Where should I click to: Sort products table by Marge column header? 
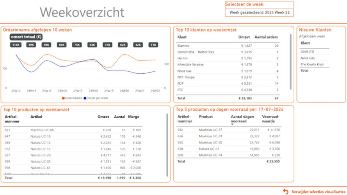tap(134, 117)
